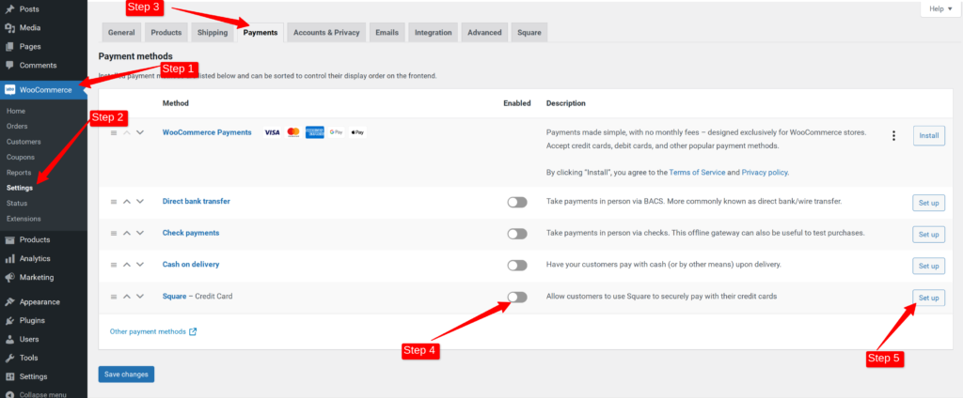Switch to the Shipping tab
Viewport: 963px width, 398px height.
(x=213, y=33)
